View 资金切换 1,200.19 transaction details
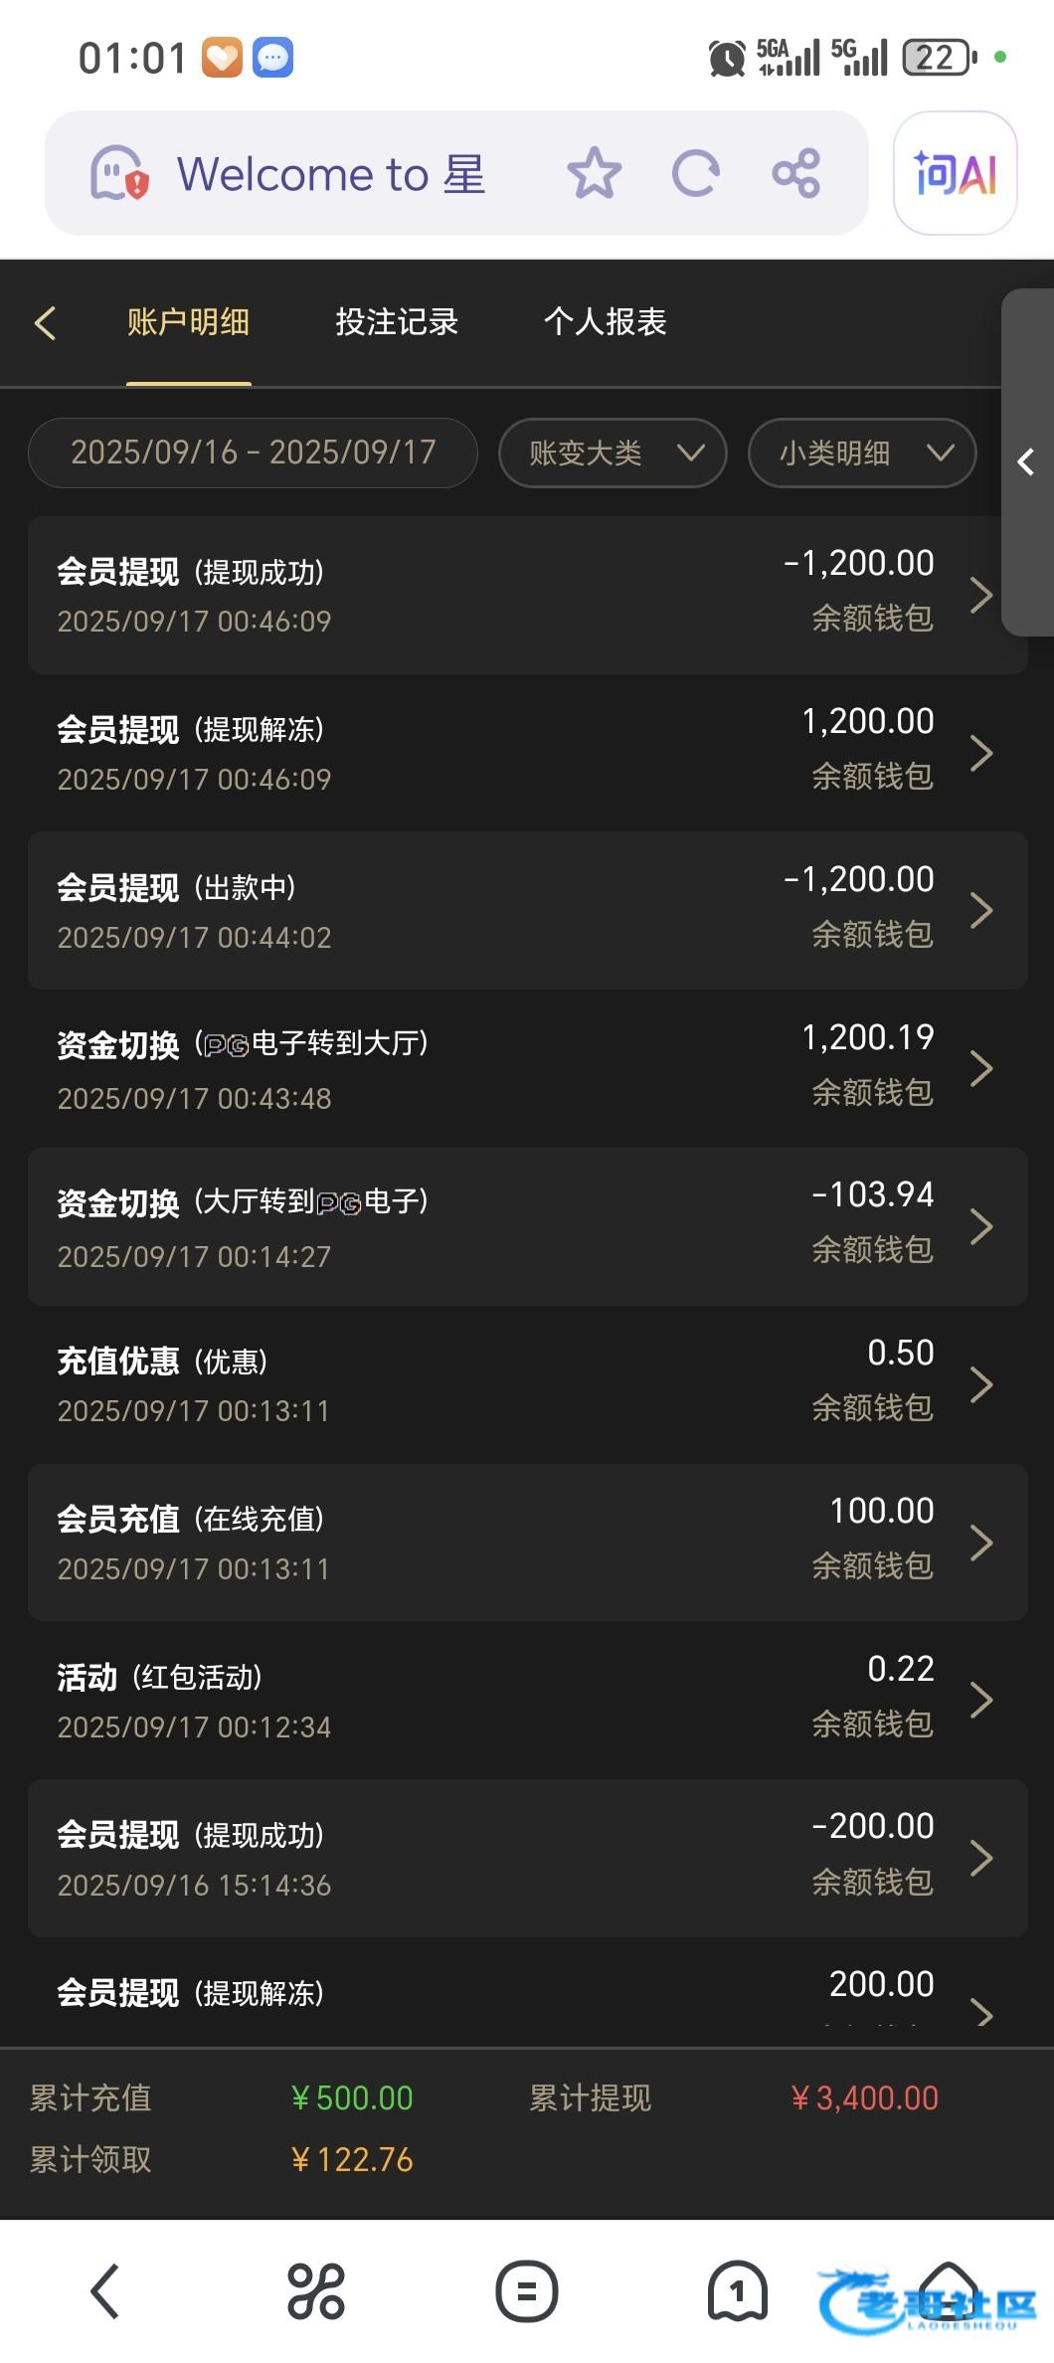Screen dimensions: 1054x2363 527,1068
